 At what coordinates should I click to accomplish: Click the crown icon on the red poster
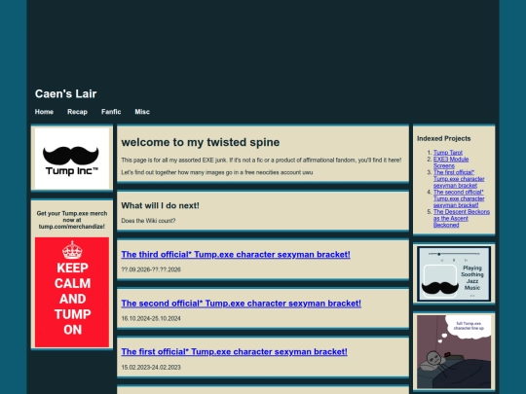(x=72, y=250)
